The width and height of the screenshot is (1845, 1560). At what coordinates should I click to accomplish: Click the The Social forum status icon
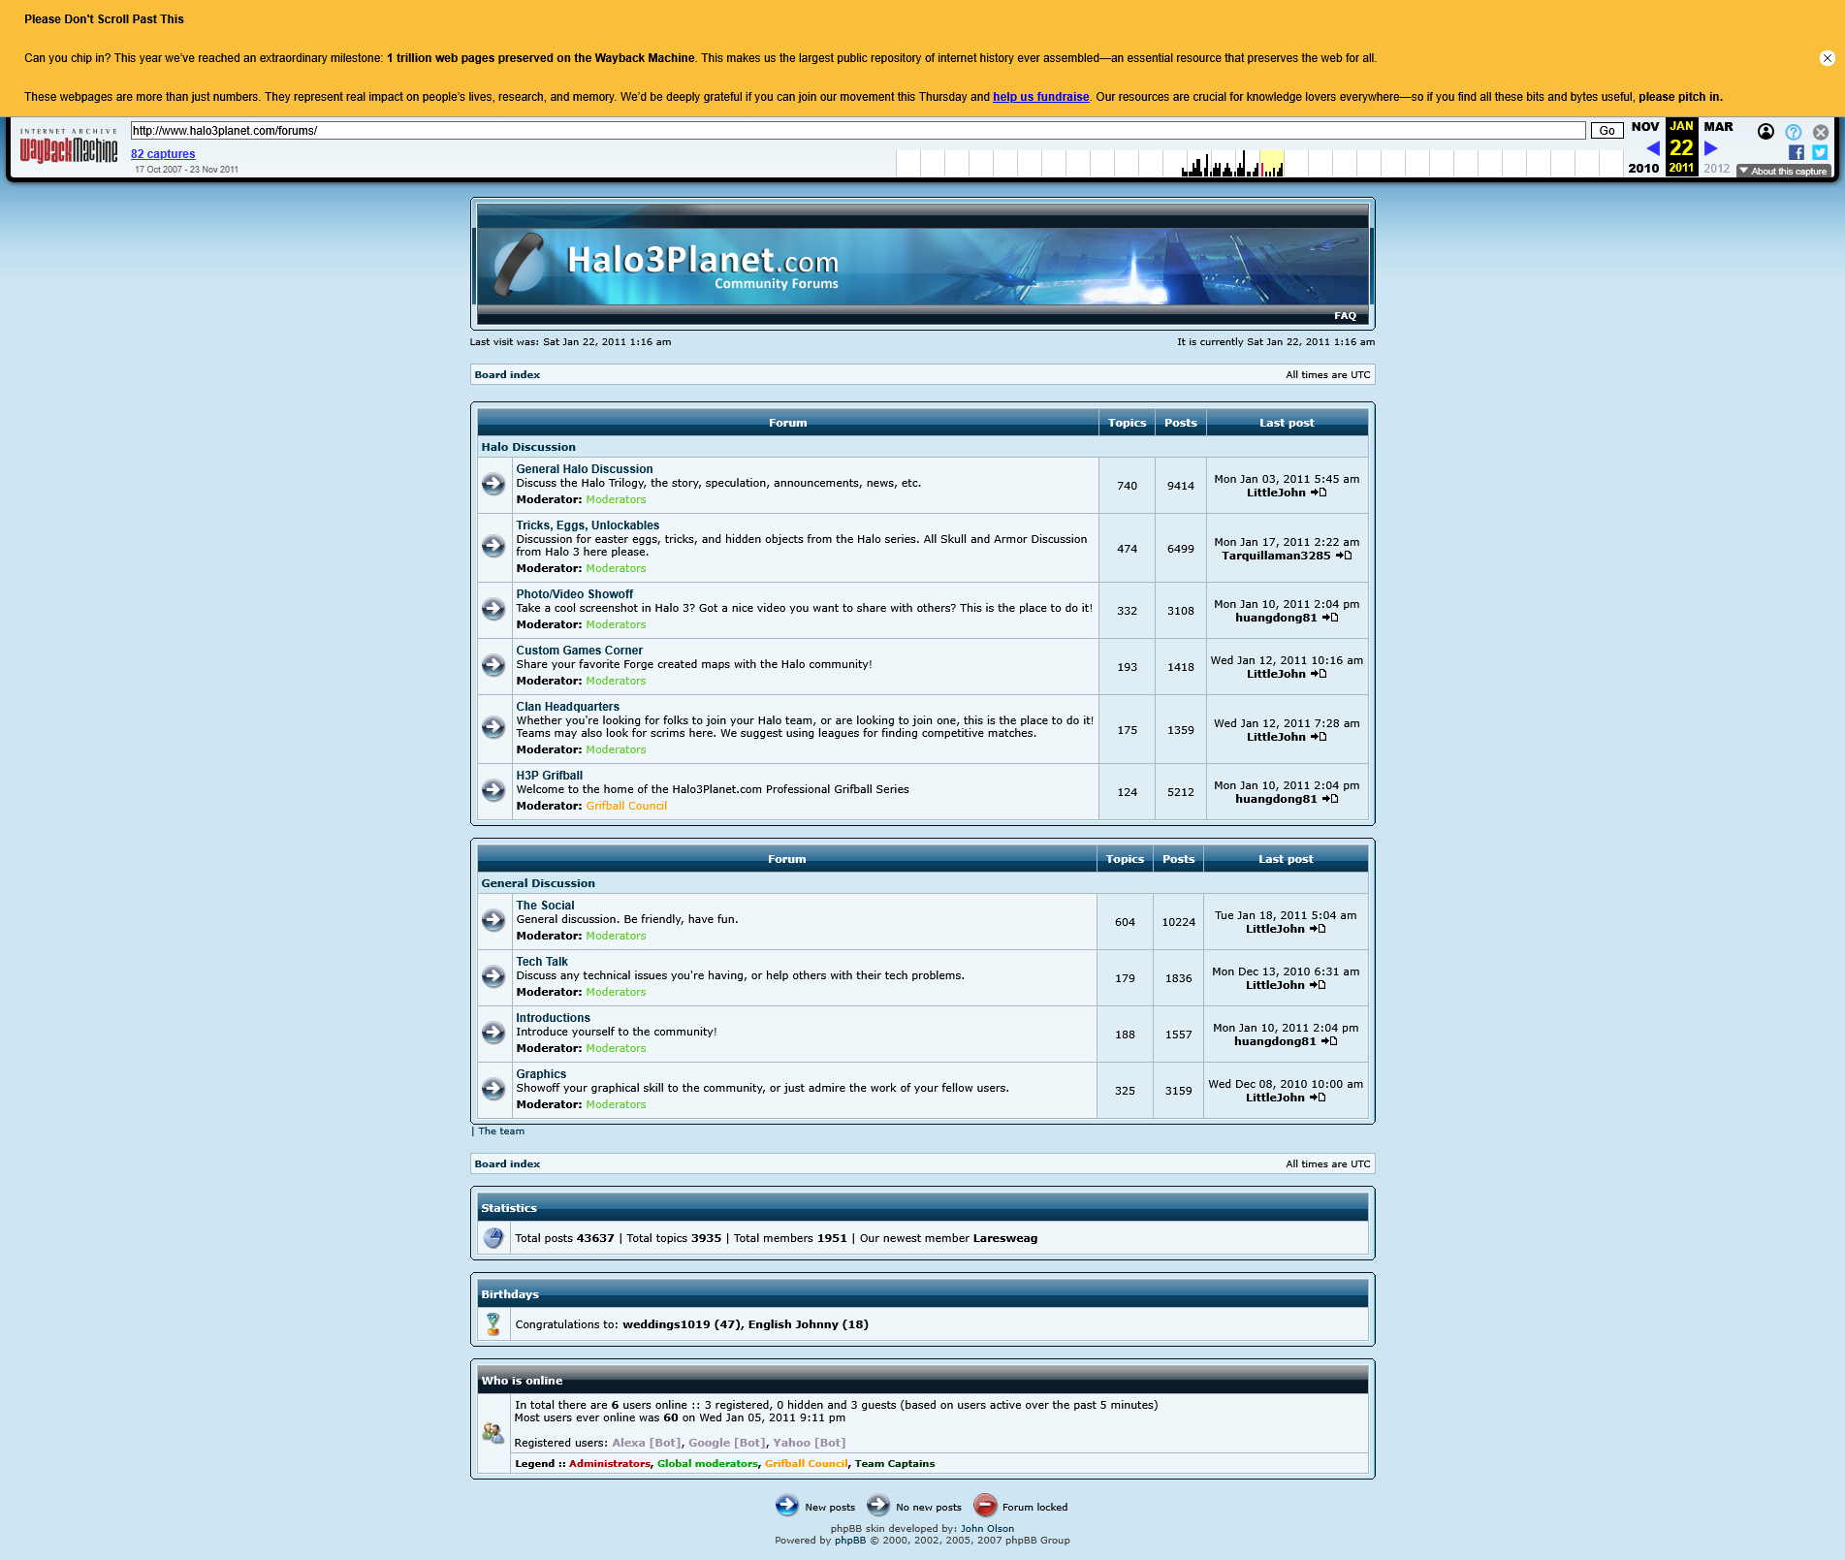point(493,920)
